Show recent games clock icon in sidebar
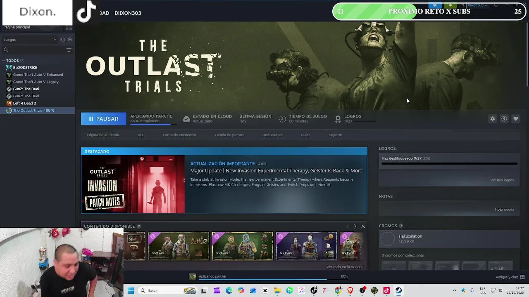 click(x=63, y=40)
